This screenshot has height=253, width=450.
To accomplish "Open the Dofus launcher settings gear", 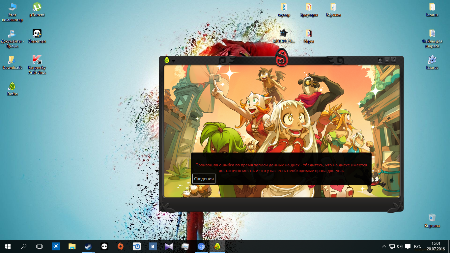I will point(380,60).
